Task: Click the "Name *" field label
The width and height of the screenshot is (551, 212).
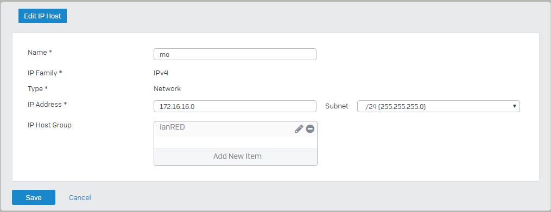Action: coord(40,52)
